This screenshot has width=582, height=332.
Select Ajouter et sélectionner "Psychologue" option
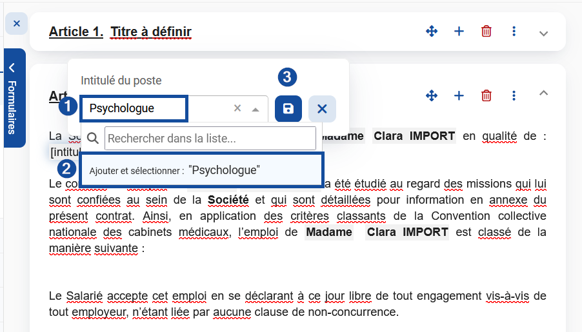pyautogui.click(x=202, y=170)
